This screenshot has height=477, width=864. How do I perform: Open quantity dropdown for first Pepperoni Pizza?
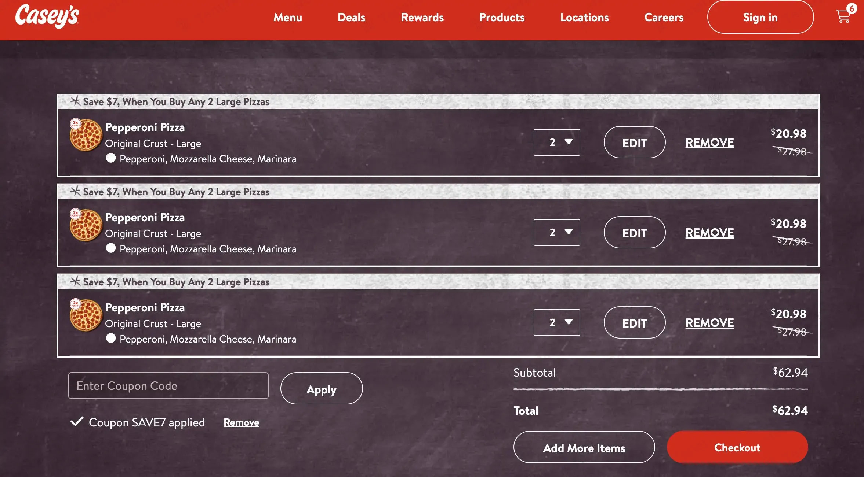[557, 142]
